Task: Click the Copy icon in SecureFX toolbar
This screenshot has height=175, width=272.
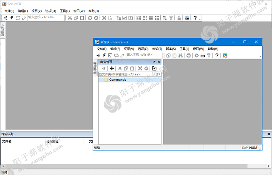Action: pos(76,18)
